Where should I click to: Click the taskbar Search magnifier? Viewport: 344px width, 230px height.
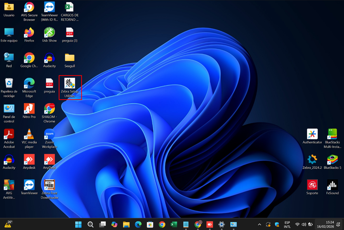pos(90,225)
